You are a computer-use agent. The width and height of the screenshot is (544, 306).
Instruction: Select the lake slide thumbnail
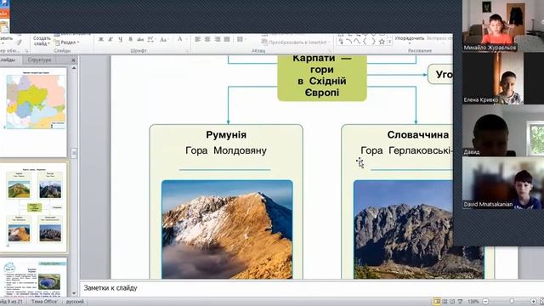(x=34, y=278)
